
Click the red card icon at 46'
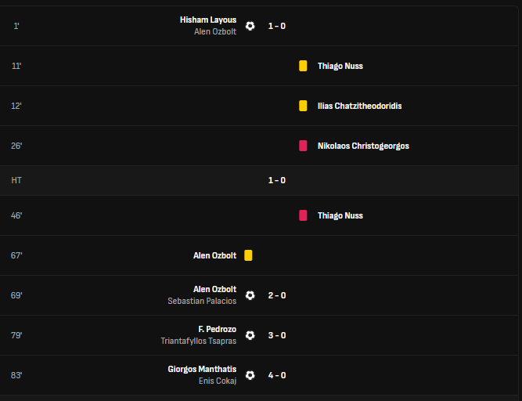(303, 215)
